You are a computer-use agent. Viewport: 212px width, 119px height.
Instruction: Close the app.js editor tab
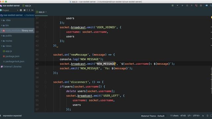click(46, 12)
